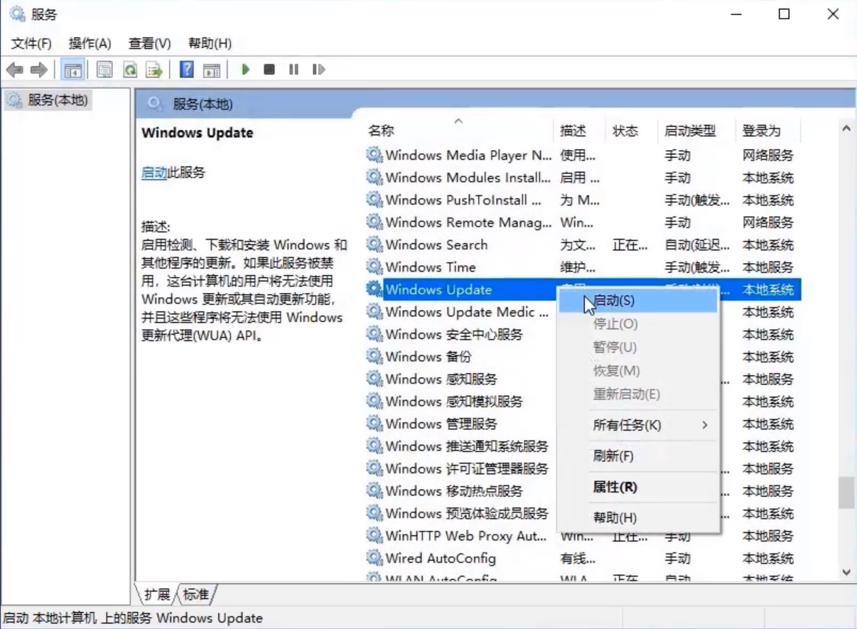Click the Export List toolbar icon

153,70
